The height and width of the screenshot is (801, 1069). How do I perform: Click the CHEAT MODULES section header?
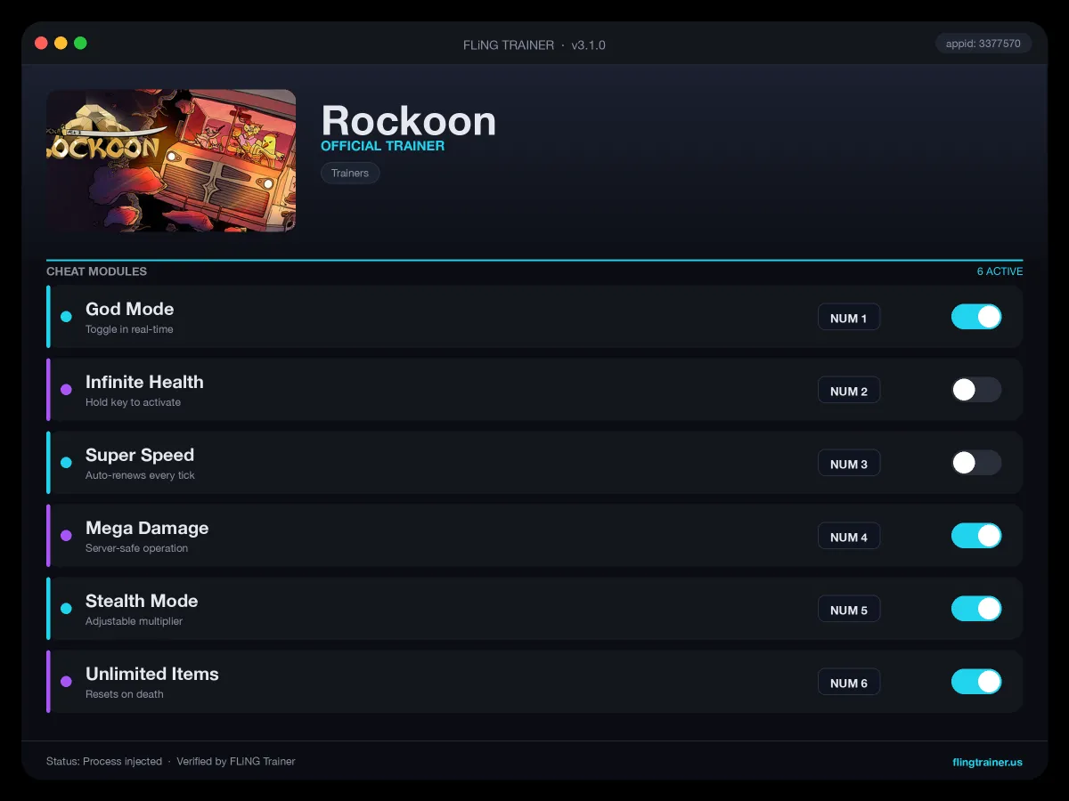[96, 271]
